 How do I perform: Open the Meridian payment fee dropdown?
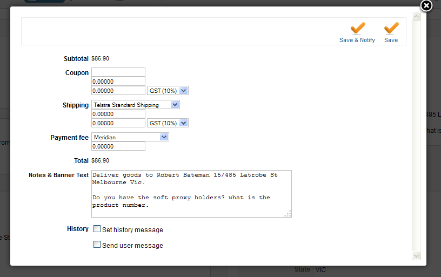[130, 137]
